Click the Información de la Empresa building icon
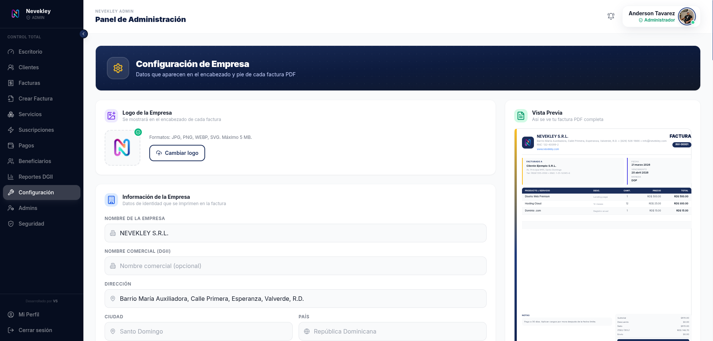 [x=111, y=200]
